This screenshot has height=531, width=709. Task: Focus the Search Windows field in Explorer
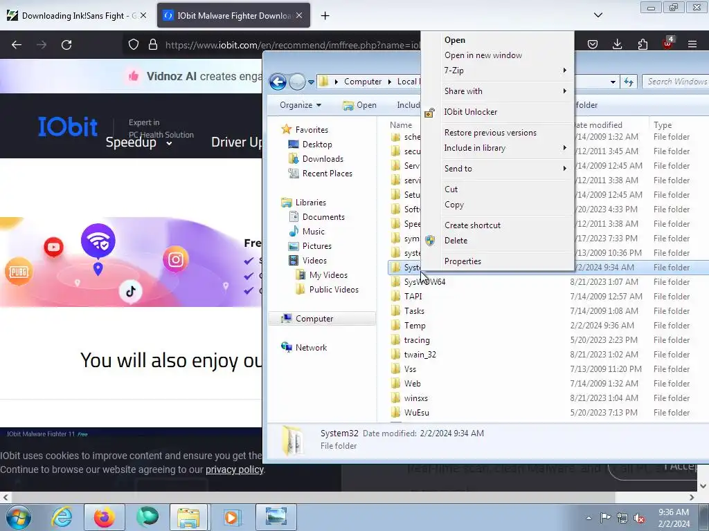tap(676, 82)
